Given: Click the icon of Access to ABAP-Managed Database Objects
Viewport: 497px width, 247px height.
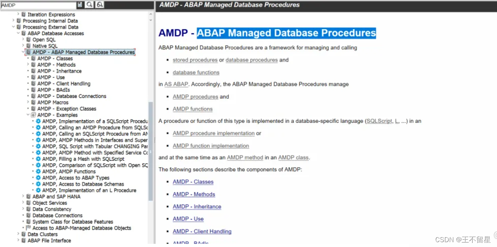Looking at the screenshot, I should click(28, 228).
